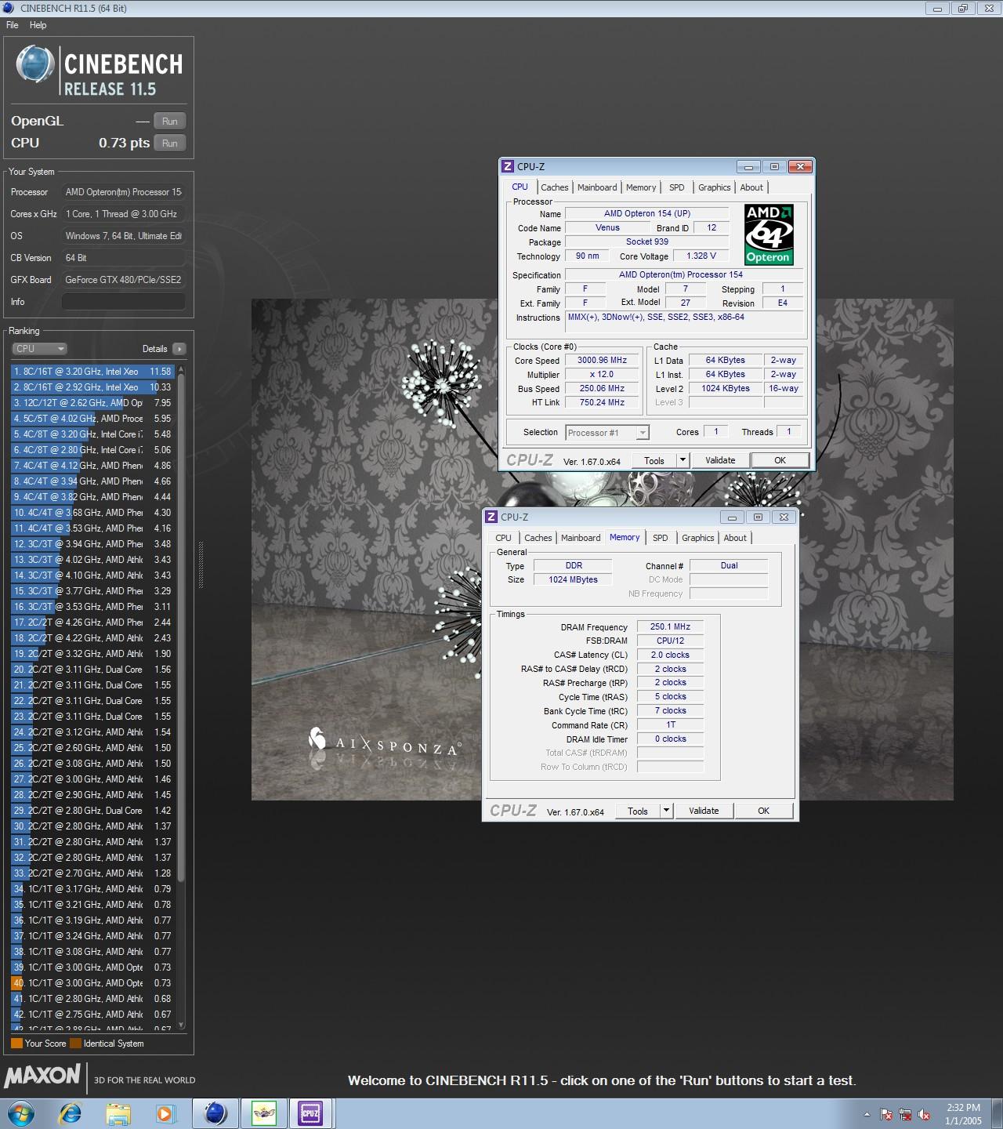This screenshot has height=1129, width=1003.
Task: Open the Cinebench Help menu
Action: 38,25
